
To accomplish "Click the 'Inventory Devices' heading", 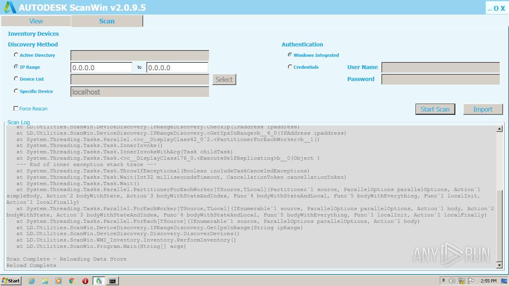I will coord(33,34).
